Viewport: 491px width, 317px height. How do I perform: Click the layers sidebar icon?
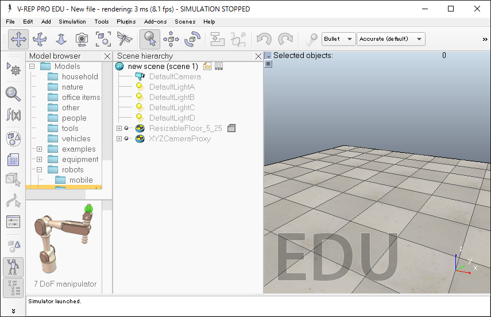pos(13,246)
